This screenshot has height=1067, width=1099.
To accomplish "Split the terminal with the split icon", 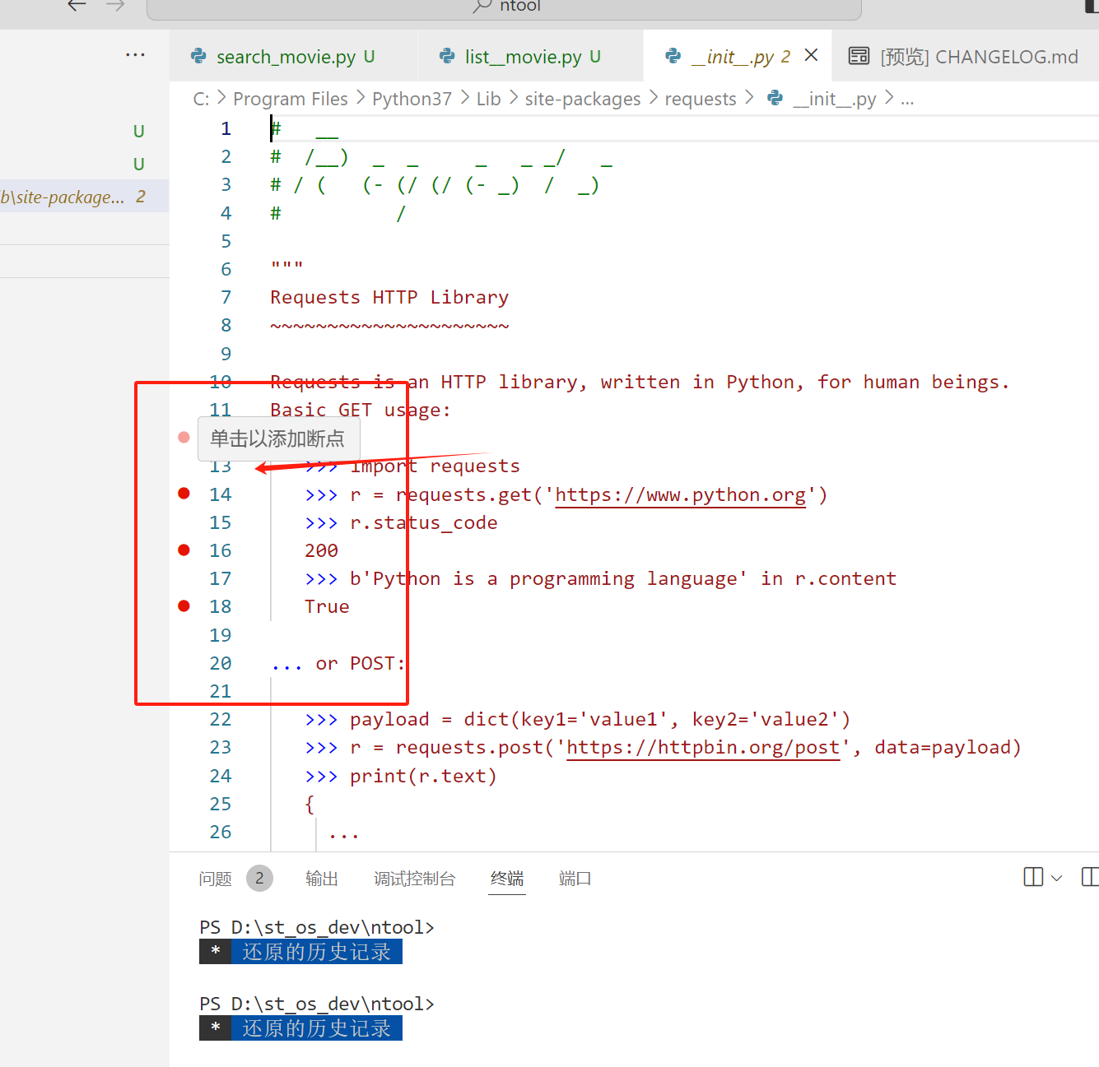I will [1033, 877].
